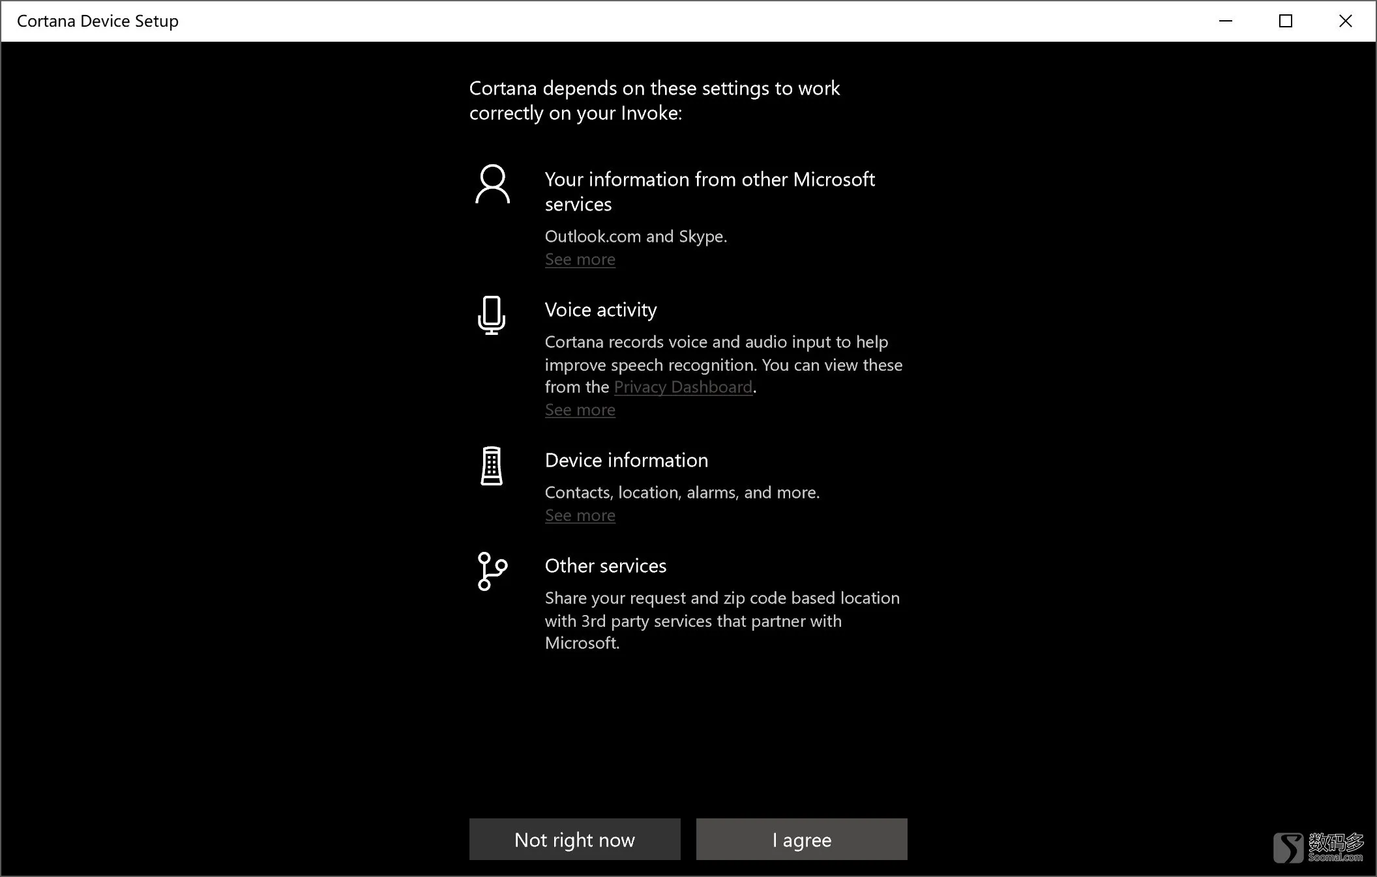Minimize the Cortana Device Setup window
The height and width of the screenshot is (877, 1377).
(x=1226, y=21)
